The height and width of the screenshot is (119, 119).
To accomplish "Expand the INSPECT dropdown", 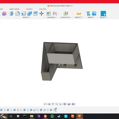I will click(79, 17).
